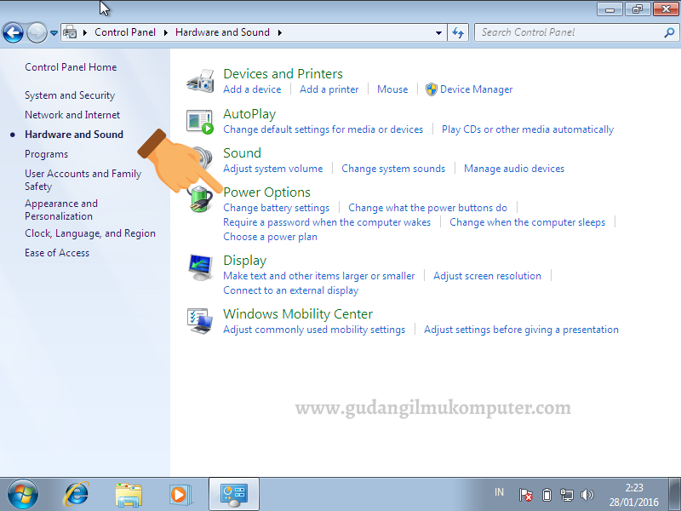Screen dimensions: 681x511
Task: Open Display via its monitor icon
Action: pos(200,268)
